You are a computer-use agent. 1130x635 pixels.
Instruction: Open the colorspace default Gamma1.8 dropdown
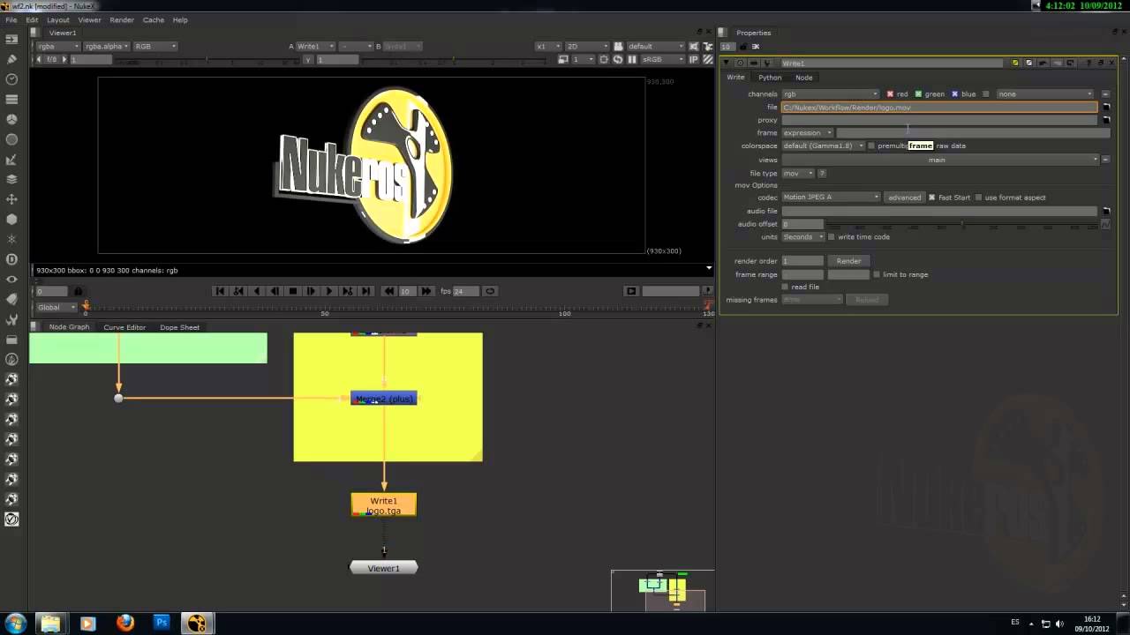[x=824, y=146]
